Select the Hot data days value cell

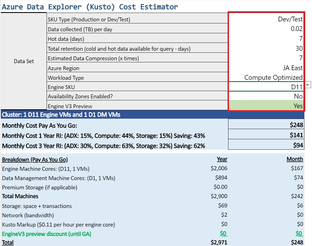[x=266, y=38]
